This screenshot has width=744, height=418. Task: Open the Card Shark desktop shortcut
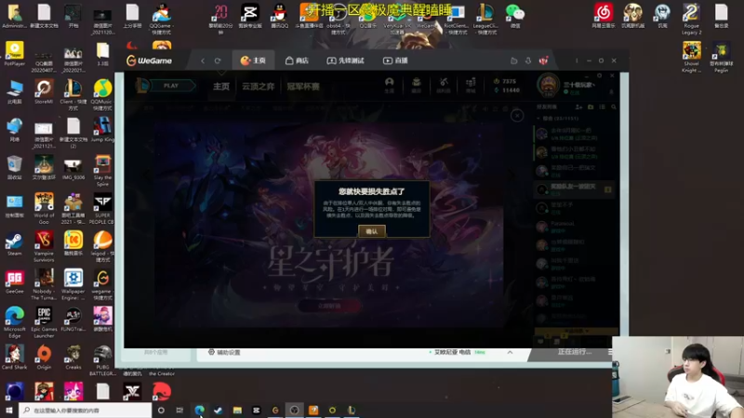14,358
